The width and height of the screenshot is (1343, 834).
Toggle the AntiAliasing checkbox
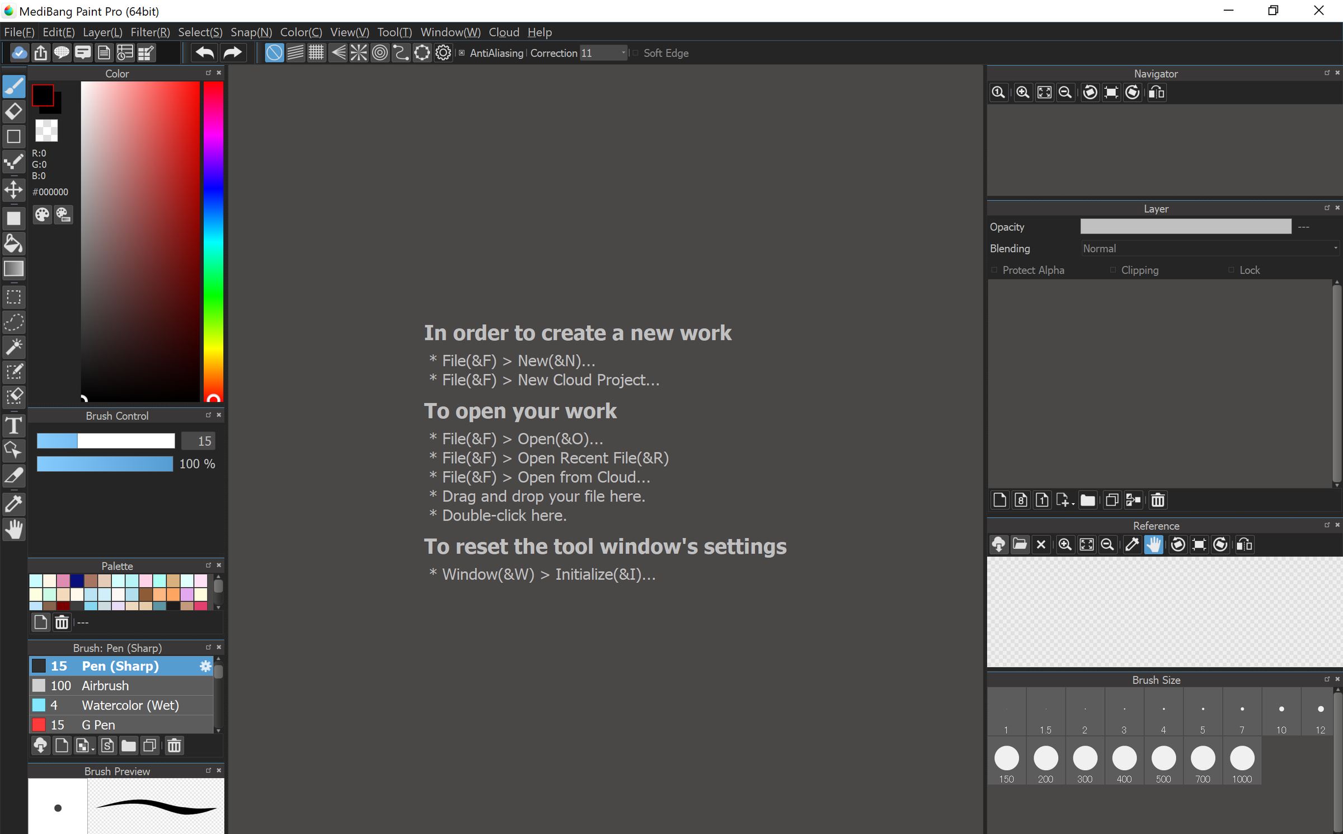tap(462, 53)
